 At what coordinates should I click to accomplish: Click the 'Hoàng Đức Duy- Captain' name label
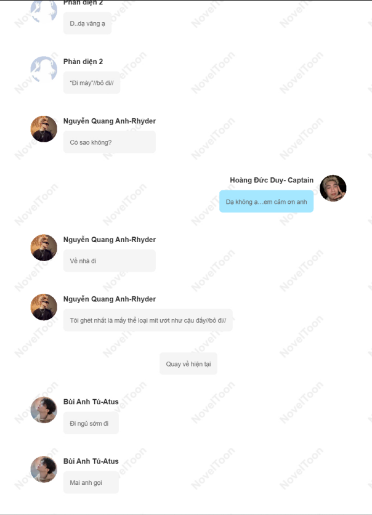272,180
